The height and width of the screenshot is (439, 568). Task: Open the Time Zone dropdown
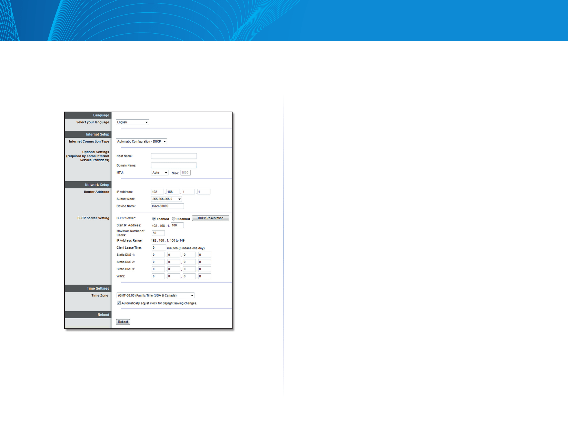[155, 295]
